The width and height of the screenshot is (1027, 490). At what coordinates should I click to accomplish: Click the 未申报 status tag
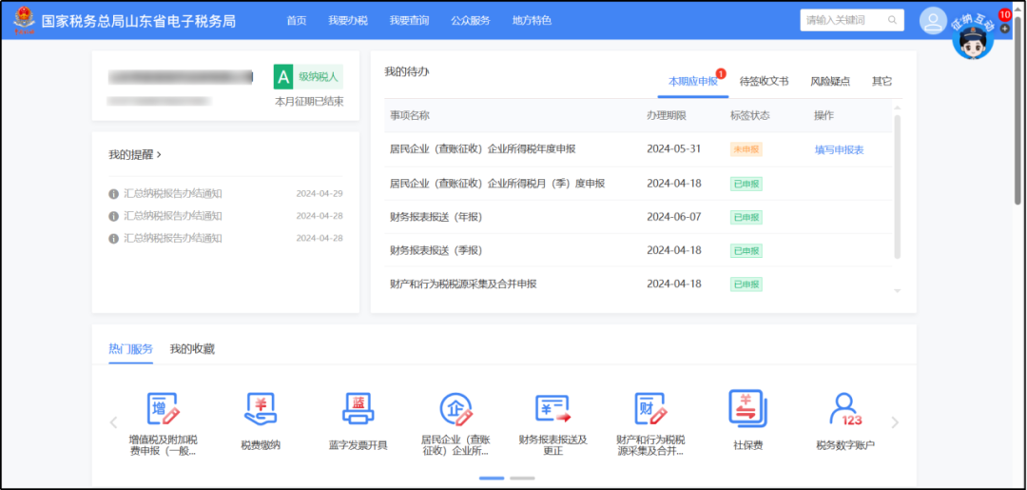pyautogui.click(x=746, y=149)
